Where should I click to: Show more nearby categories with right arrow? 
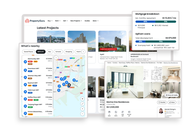(83, 52)
